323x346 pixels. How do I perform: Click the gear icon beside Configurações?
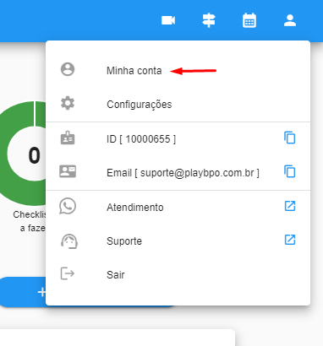point(68,103)
